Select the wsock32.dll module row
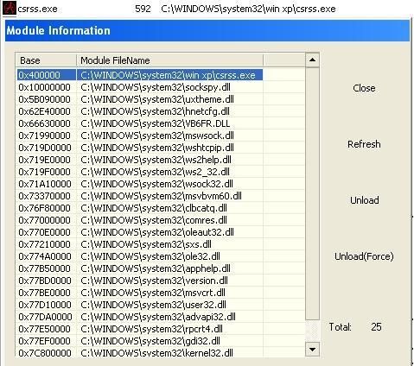The width and height of the screenshot is (414, 366). tap(161, 184)
